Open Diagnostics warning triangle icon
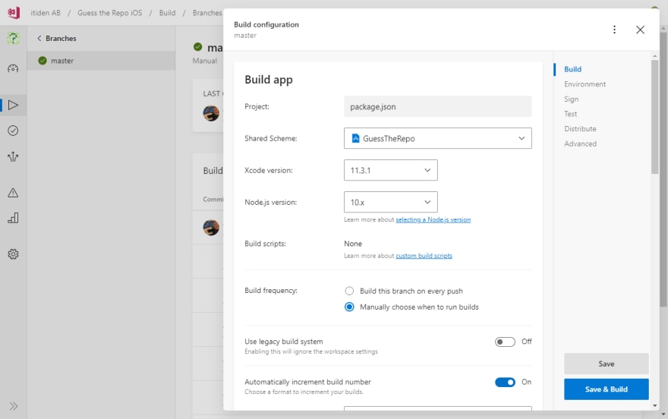Screen dimensions: 668x419 click(13, 193)
